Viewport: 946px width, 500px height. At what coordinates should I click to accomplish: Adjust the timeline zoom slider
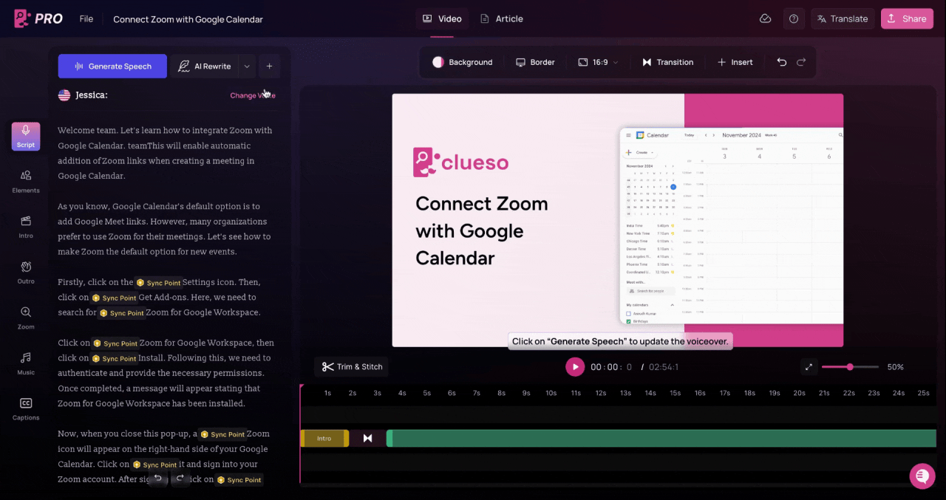(x=850, y=367)
